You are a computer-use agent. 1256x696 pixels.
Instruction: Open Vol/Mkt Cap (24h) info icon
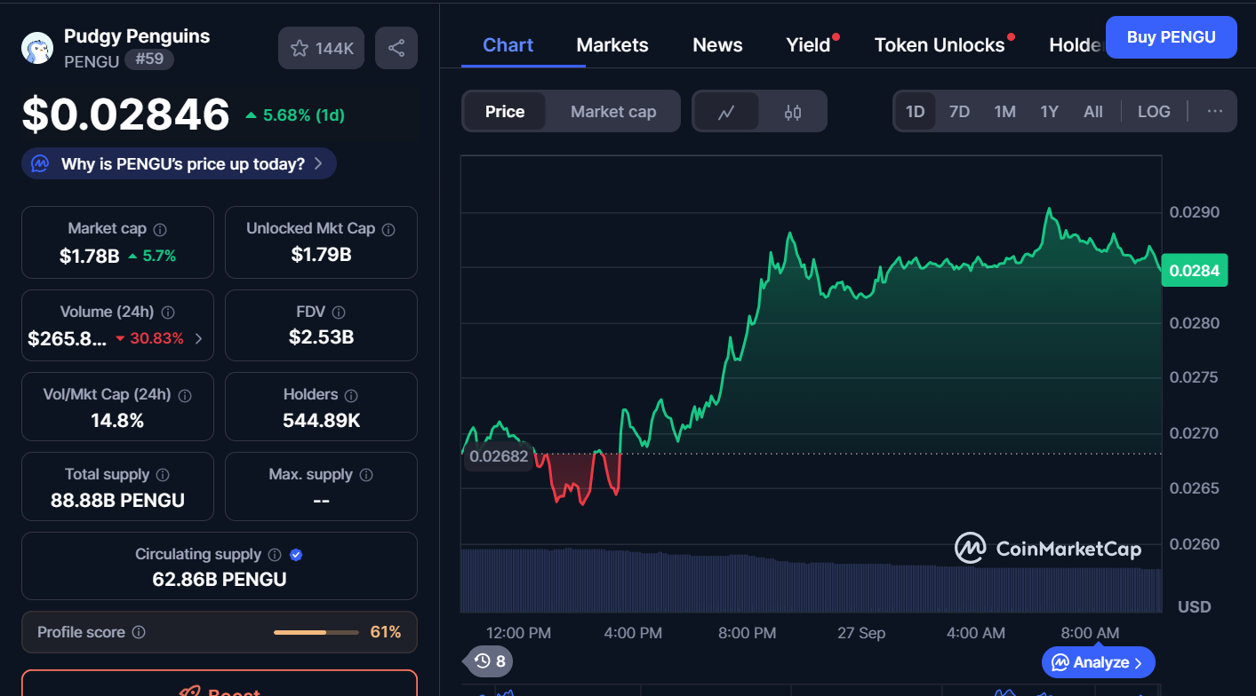click(x=185, y=395)
